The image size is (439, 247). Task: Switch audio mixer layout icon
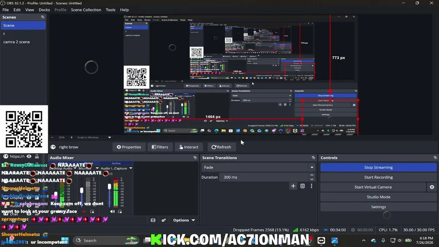[x=153, y=220]
